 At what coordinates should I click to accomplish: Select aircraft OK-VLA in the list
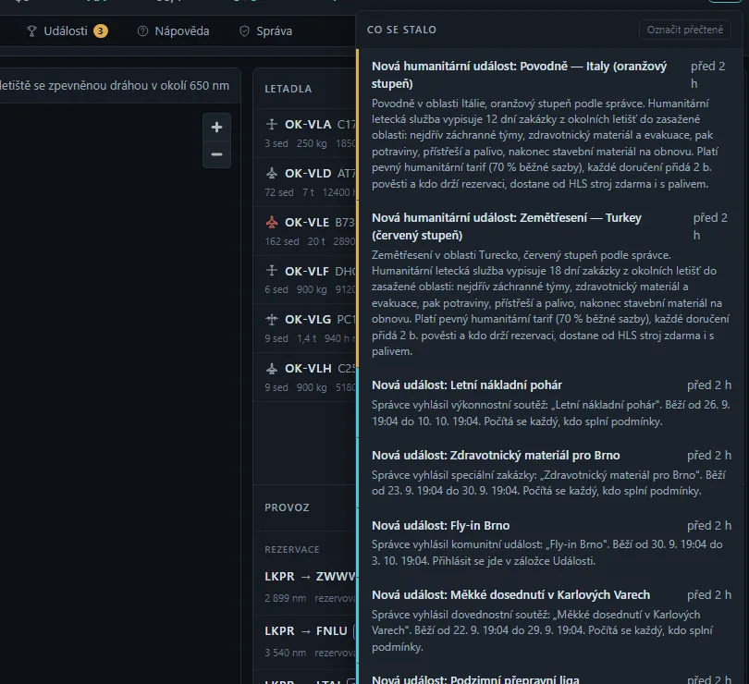pos(305,133)
